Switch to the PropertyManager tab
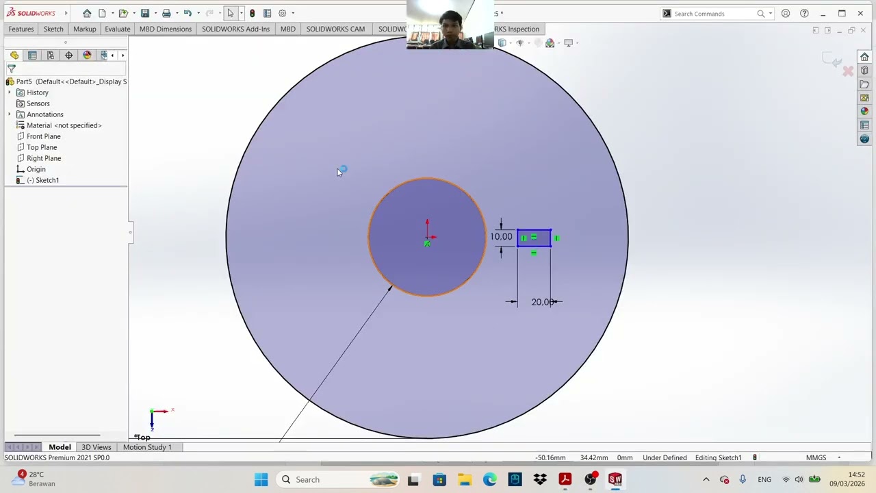876x493 pixels. tap(32, 55)
